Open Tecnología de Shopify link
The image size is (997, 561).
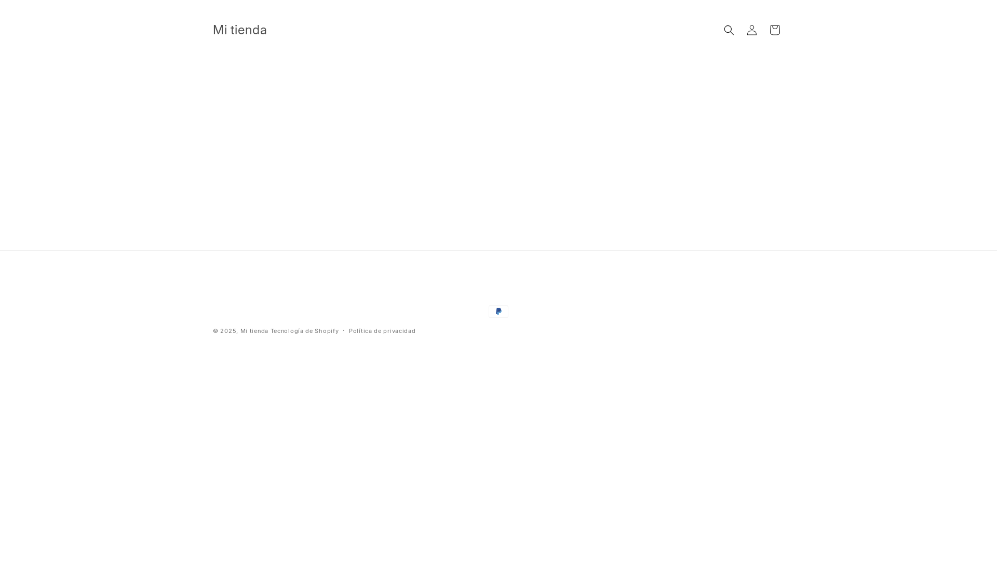[304, 331]
